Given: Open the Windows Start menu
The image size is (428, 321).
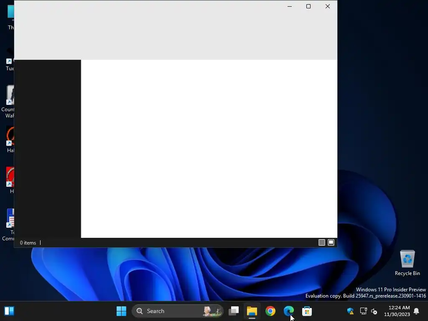Looking at the screenshot, I should pos(121,311).
